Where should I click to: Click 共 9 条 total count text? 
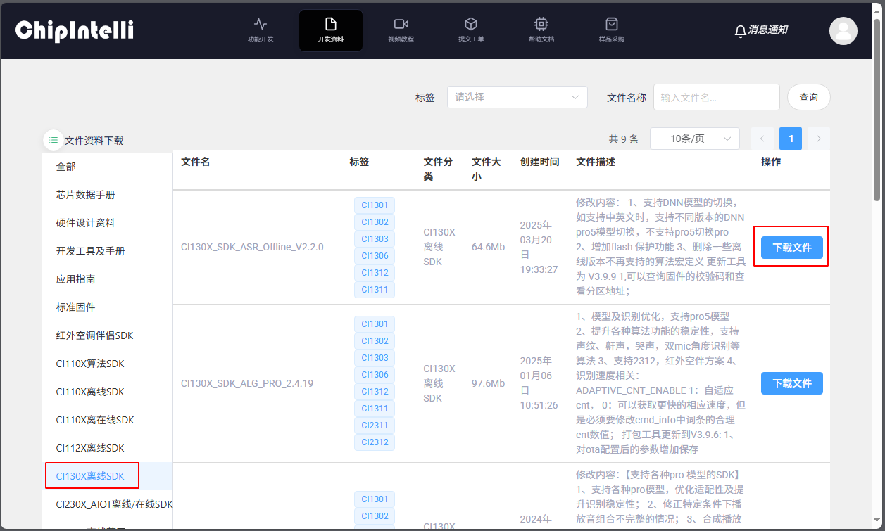tap(623, 139)
